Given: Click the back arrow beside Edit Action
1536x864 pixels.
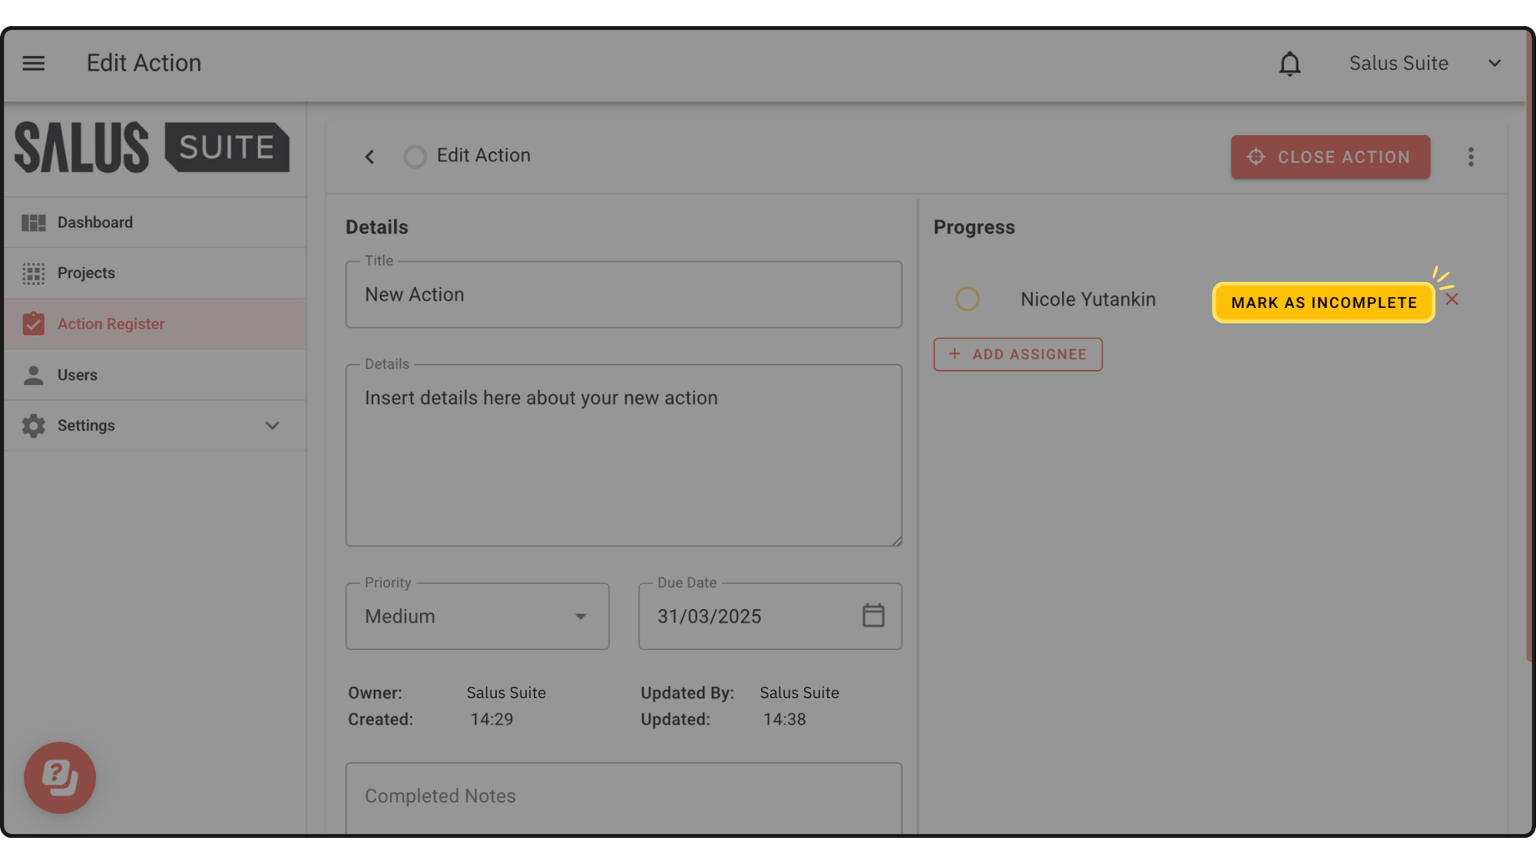Looking at the screenshot, I should [x=369, y=157].
